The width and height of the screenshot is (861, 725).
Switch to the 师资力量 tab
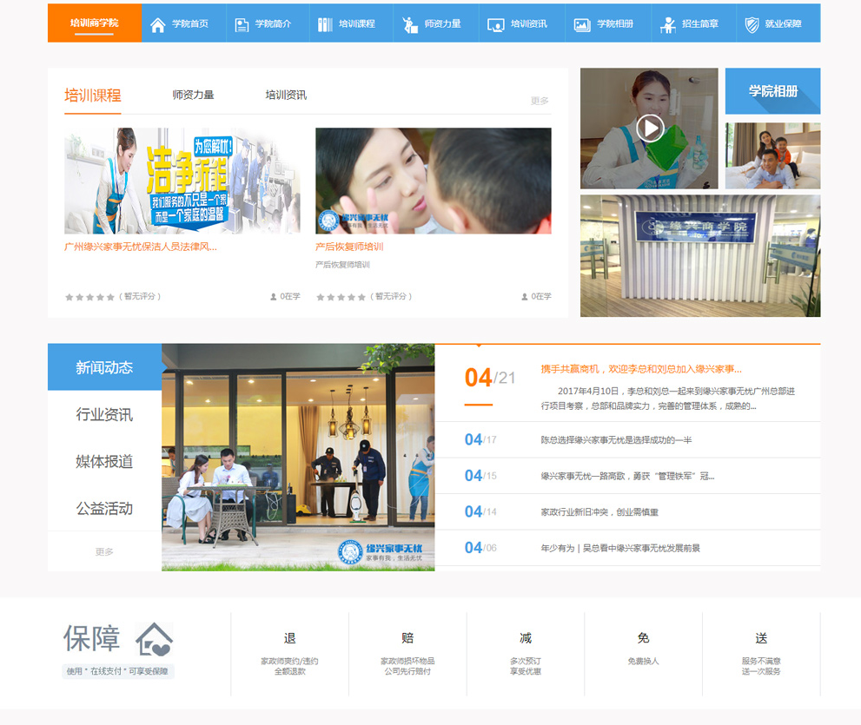coord(193,96)
